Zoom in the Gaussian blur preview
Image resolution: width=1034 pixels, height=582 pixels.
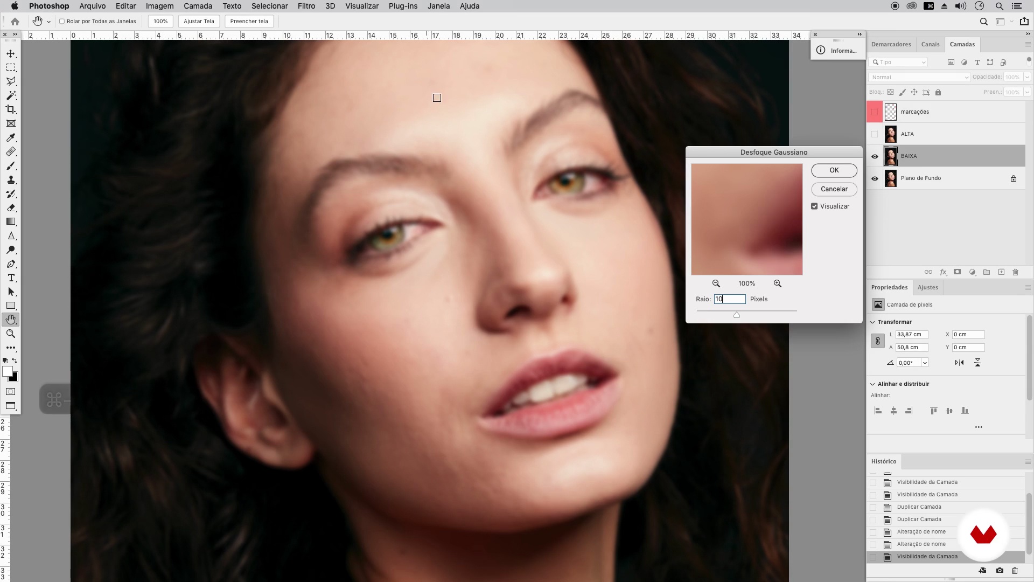(x=778, y=283)
